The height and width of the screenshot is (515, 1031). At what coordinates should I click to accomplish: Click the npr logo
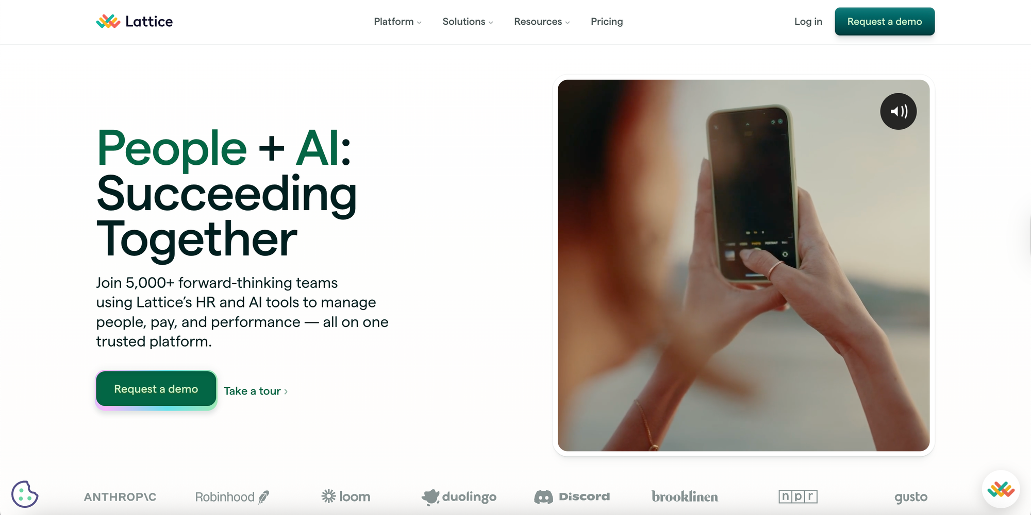(798, 496)
